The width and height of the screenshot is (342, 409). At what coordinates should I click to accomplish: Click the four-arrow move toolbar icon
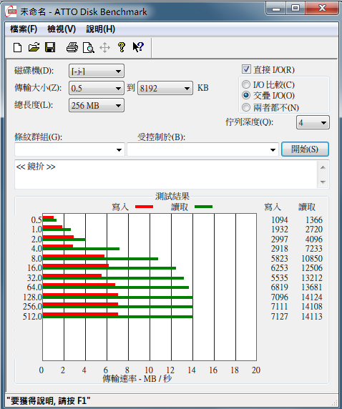104,48
